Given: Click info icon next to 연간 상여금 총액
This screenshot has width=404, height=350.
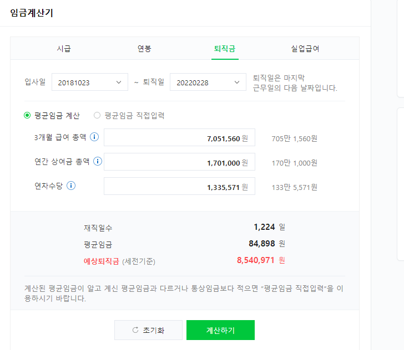Looking at the screenshot, I should (98, 161).
